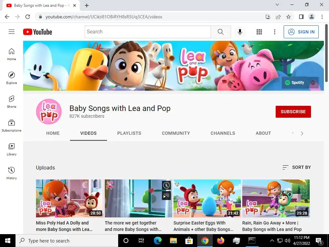Viewport: 329px width, 247px height.
Task: Open YouTube settings three-dot menu
Action: pyautogui.click(x=274, y=32)
